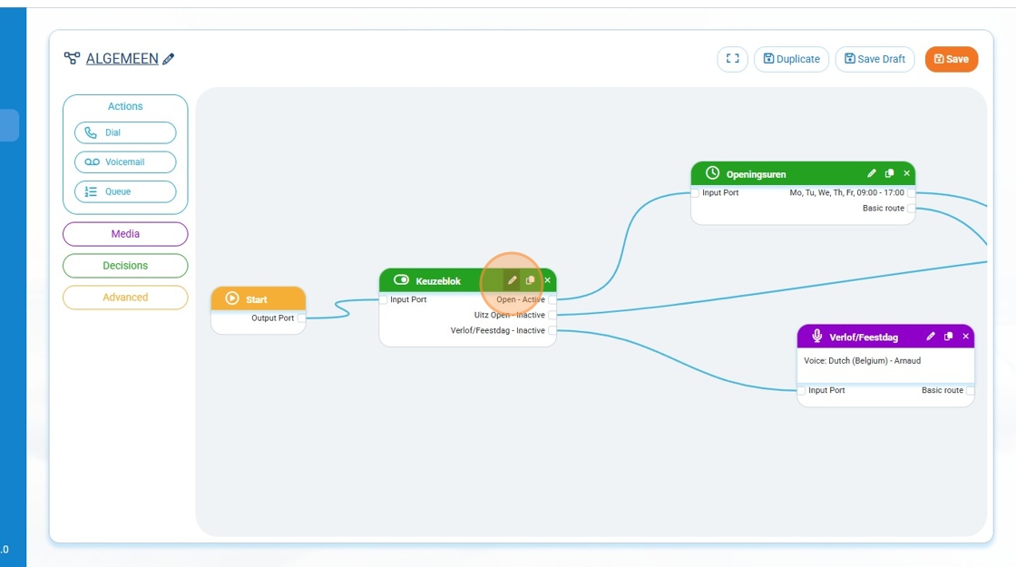This screenshot has width=1016, height=567.
Task: Remove the Keuzeblok node
Action: [547, 280]
